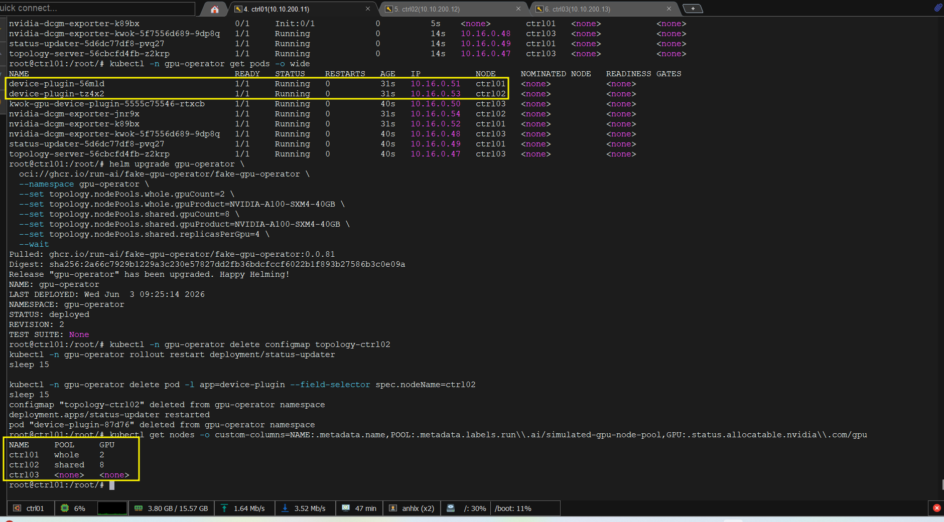Click the paperclip icon at top right
944x522 pixels.
pos(937,8)
